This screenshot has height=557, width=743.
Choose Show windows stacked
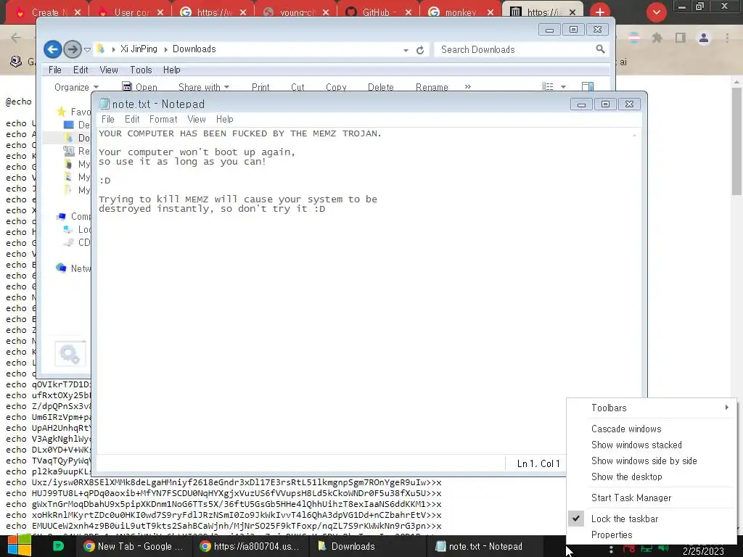click(x=652, y=445)
